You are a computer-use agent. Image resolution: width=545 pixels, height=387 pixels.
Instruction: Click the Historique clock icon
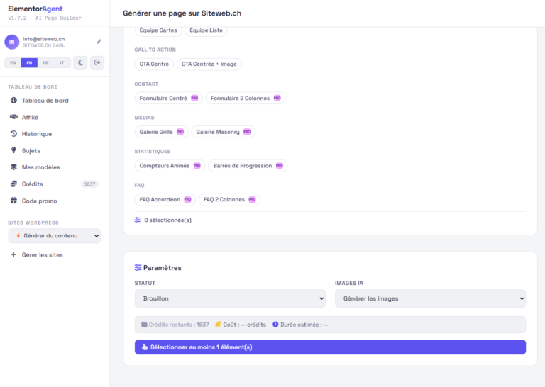tap(13, 134)
